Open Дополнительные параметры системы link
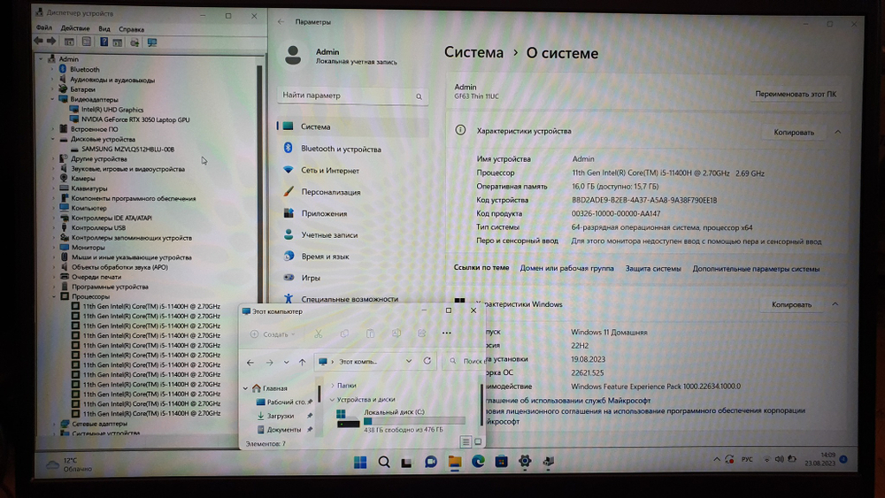 click(x=756, y=269)
